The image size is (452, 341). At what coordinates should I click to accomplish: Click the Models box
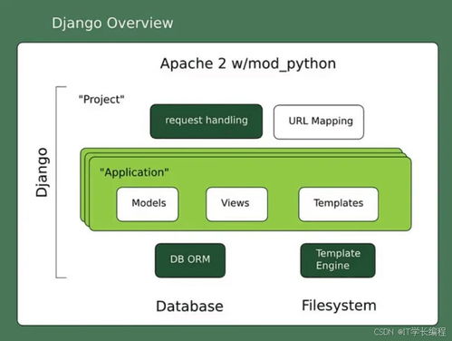(x=148, y=204)
